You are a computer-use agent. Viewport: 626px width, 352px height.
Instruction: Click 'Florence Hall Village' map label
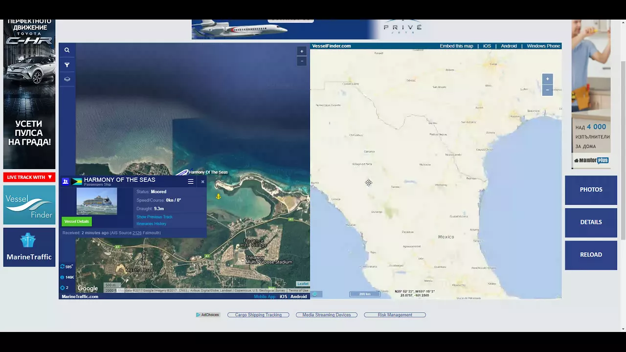(x=254, y=243)
